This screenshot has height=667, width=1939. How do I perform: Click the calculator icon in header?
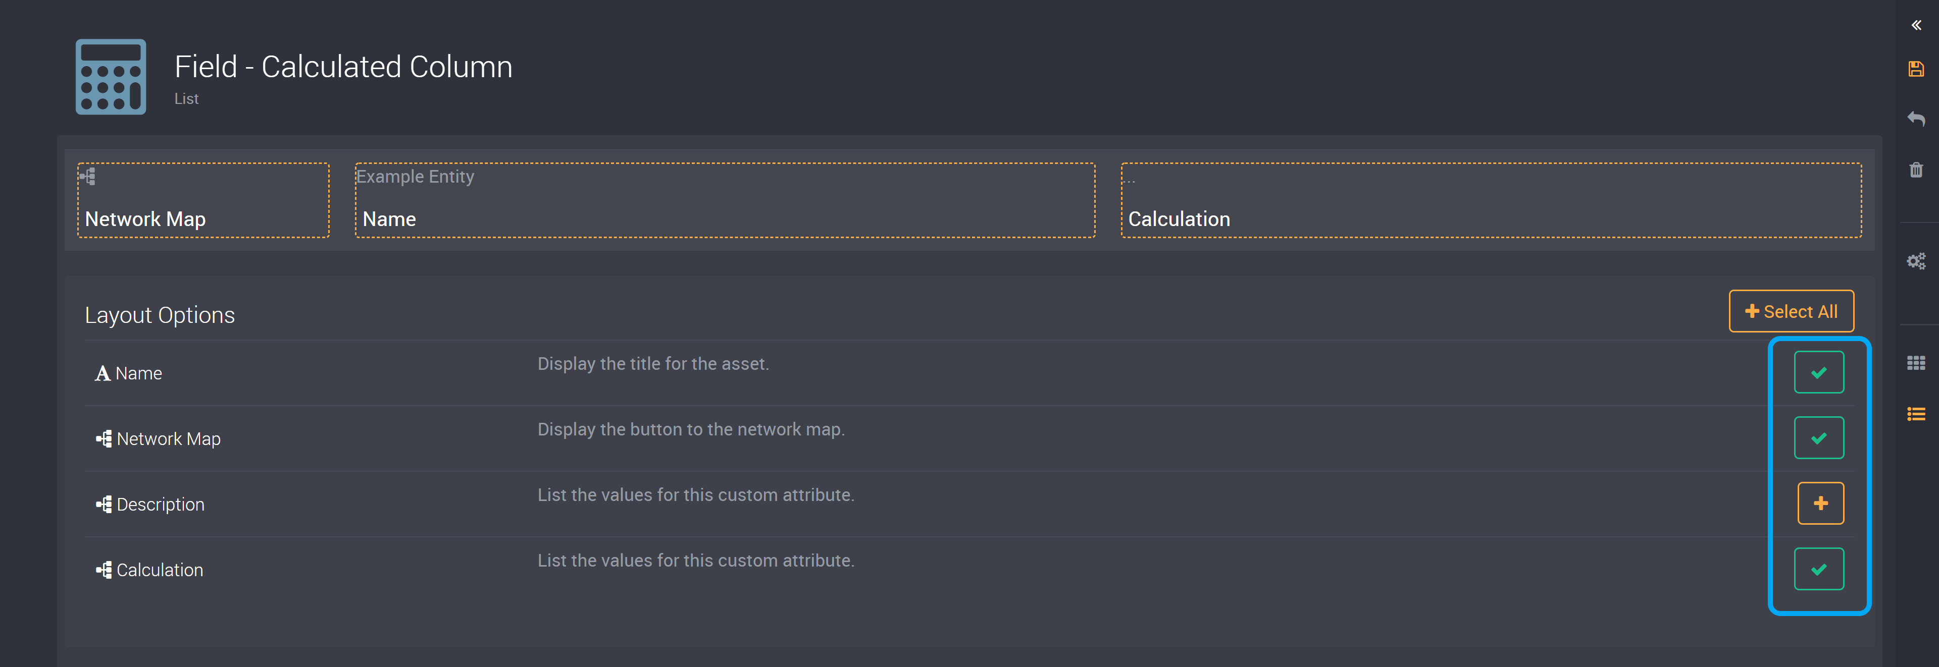tap(111, 77)
